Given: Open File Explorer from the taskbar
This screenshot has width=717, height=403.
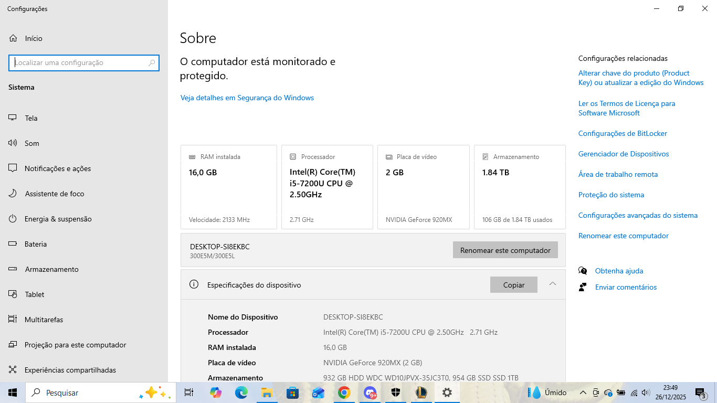Looking at the screenshot, I should point(267,393).
